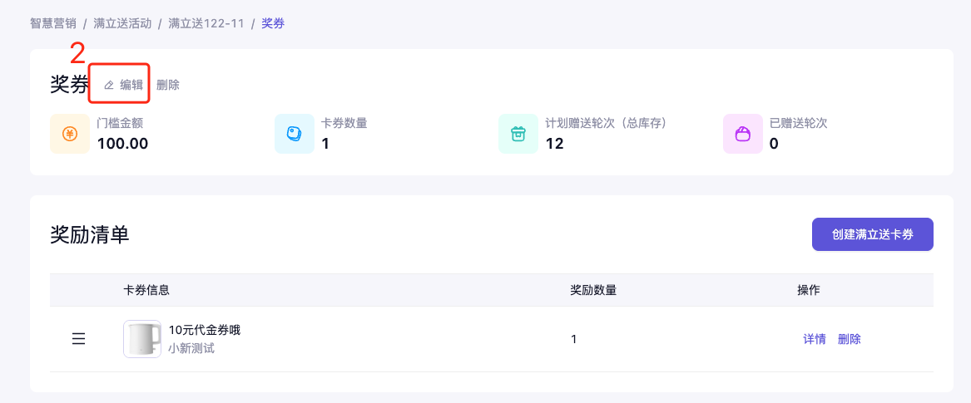The image size is (971, 403).
Task: Click the drag handle of the 10元代金券哦 row
Action: coord(79,339)
